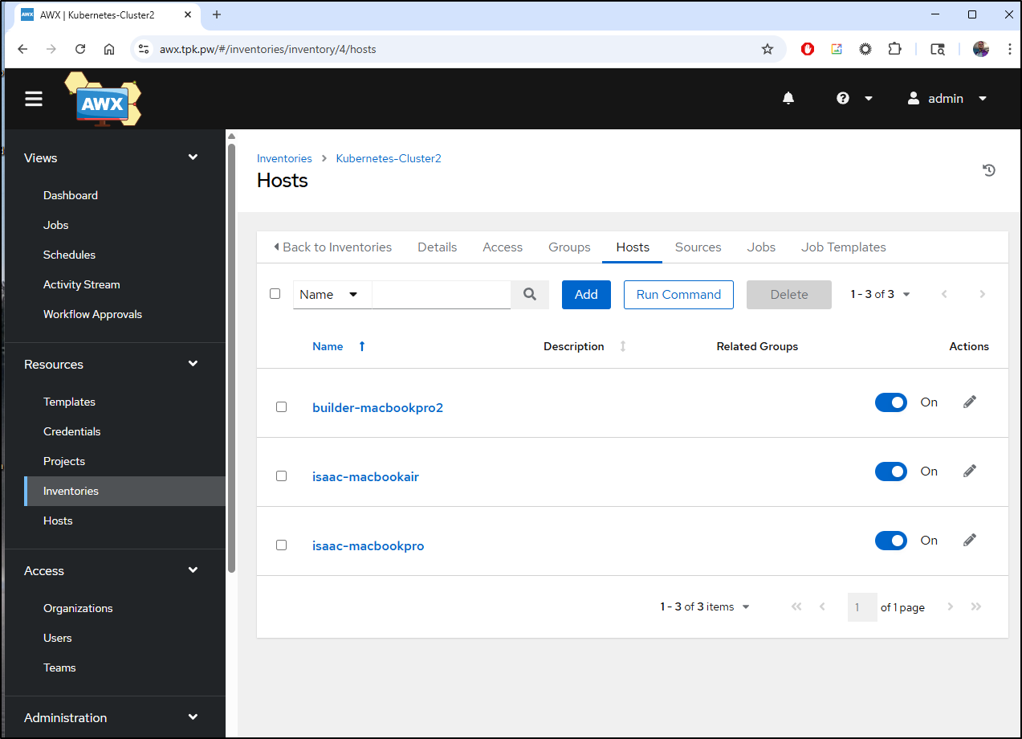Click the Run Command button
Screen dimensions: 1022x739
[678, 295]
